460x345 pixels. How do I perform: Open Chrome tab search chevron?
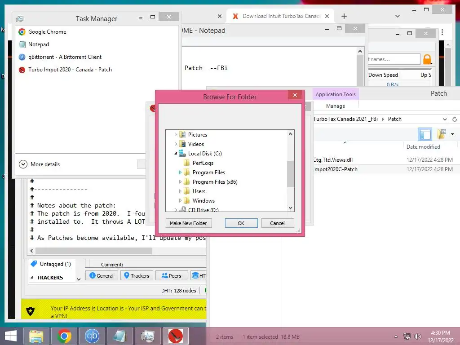pyautogui.click(x=398, y=16)
